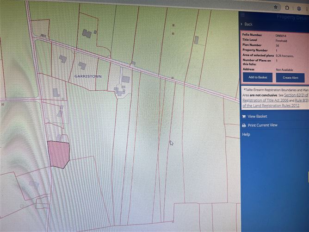Click the Freehold title level value

[x=281, y=41]
